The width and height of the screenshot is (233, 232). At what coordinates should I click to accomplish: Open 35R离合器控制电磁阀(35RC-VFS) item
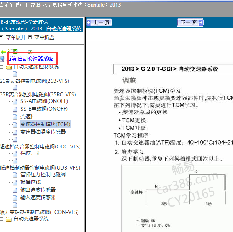tap(38, 94)
